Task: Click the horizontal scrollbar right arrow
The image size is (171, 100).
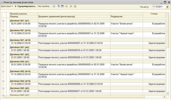Action: [x=165, y=97]
